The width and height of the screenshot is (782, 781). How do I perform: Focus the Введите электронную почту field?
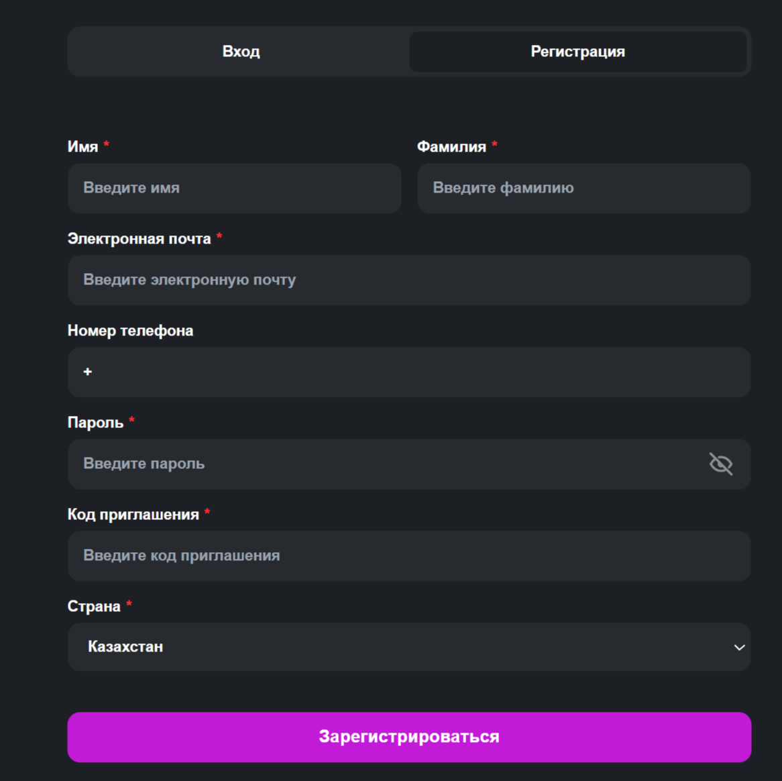pyautogui.click(x=409, y=280)
